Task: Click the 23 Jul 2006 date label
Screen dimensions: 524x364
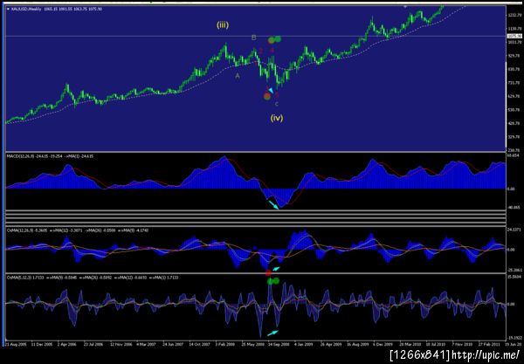Action: click(x=94, y=344)
